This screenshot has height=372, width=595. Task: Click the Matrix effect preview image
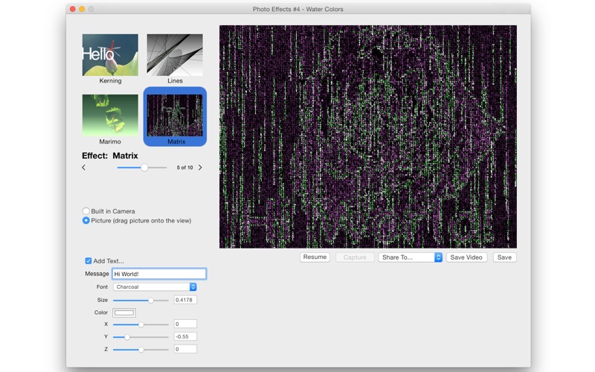(x=367, y=136)
